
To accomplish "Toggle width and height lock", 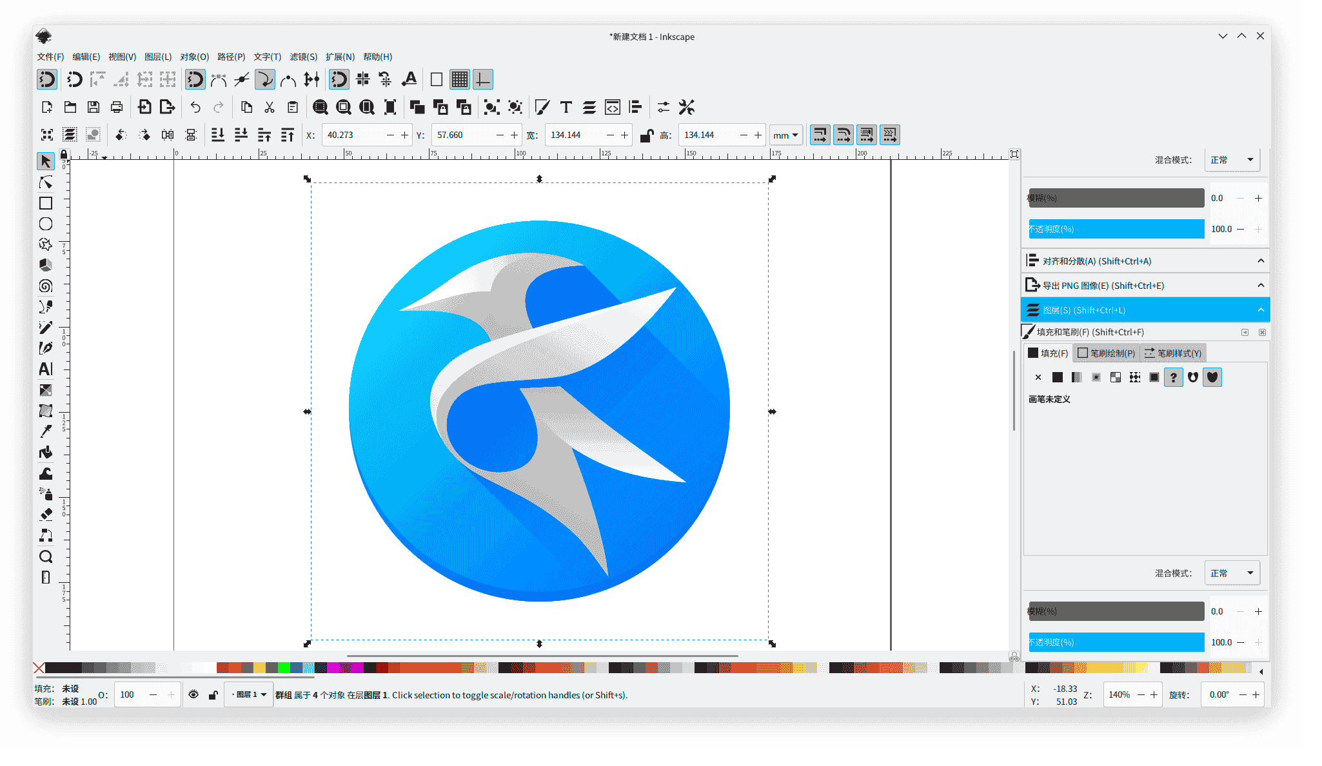I will pyautogui.click(x=646, y=135).
